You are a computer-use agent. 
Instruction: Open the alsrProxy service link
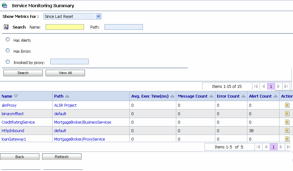tap(9, 105)
